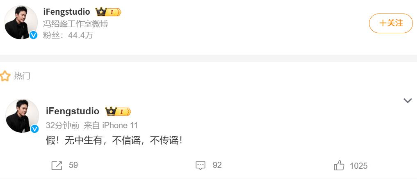
Task: Click the 来自 iPhone 11 source link
Action: (x=111, y=125)
